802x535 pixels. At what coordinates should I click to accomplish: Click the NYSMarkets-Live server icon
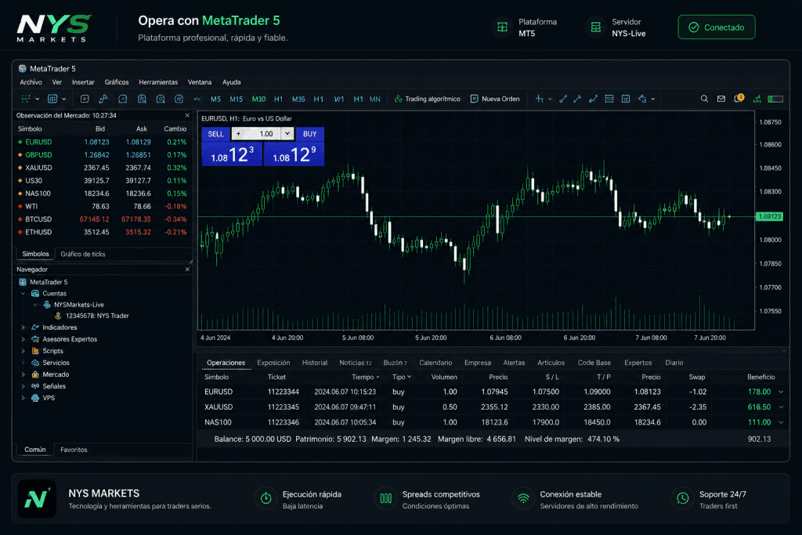click(47, 305)
